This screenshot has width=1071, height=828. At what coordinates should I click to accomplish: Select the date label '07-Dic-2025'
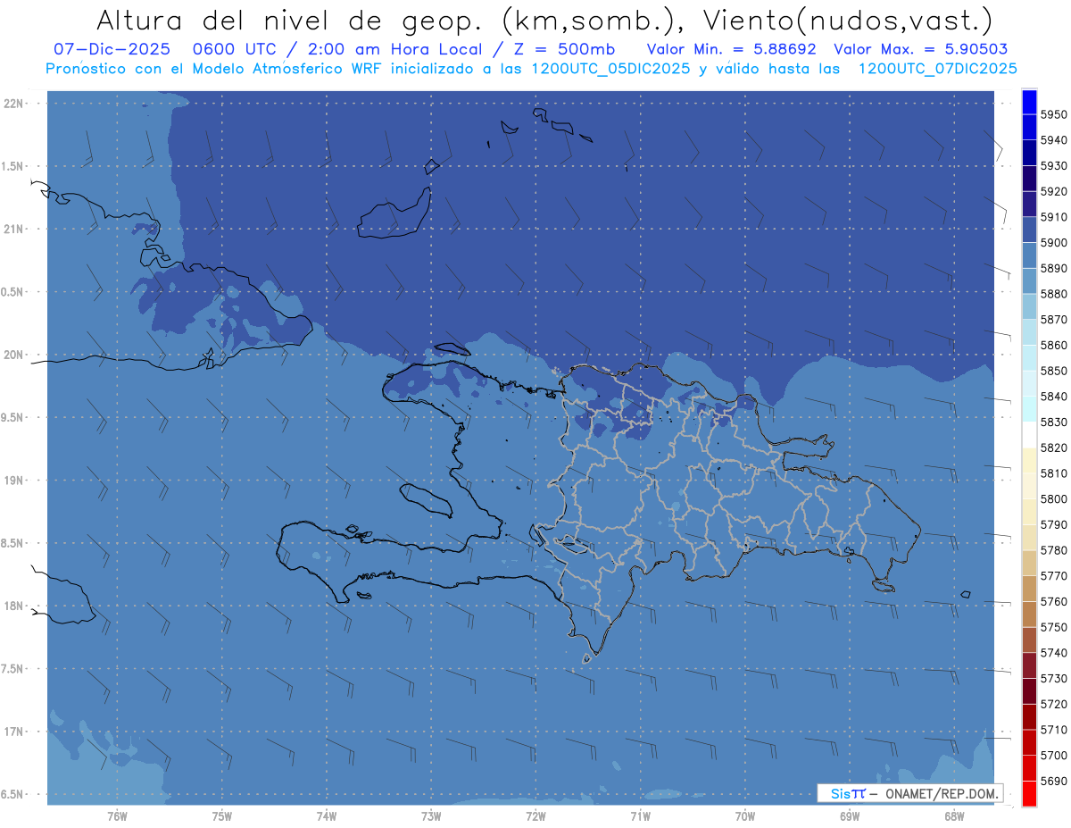click(x=113, y=49)
